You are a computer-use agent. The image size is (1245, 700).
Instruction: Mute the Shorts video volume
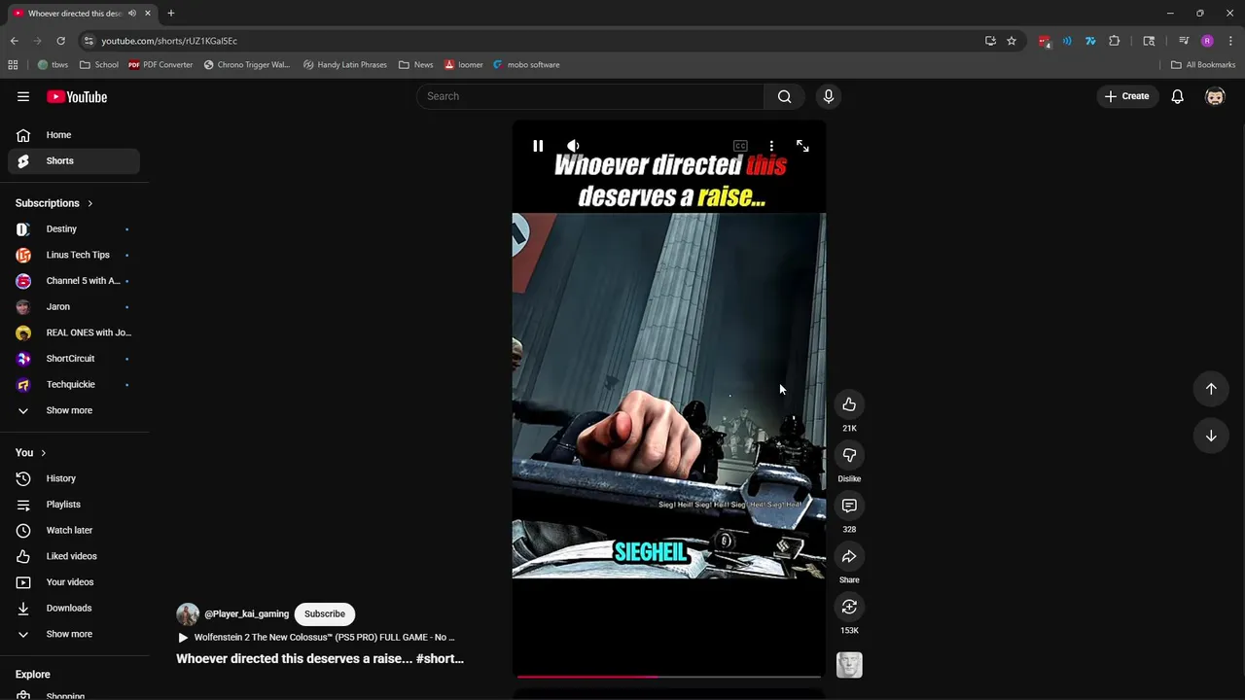coord(573,146)
